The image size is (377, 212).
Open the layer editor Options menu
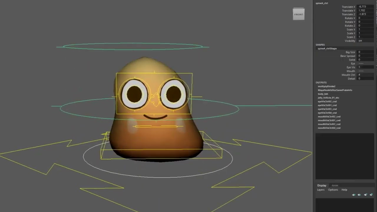pyautogui.click(x=333, y=190)
